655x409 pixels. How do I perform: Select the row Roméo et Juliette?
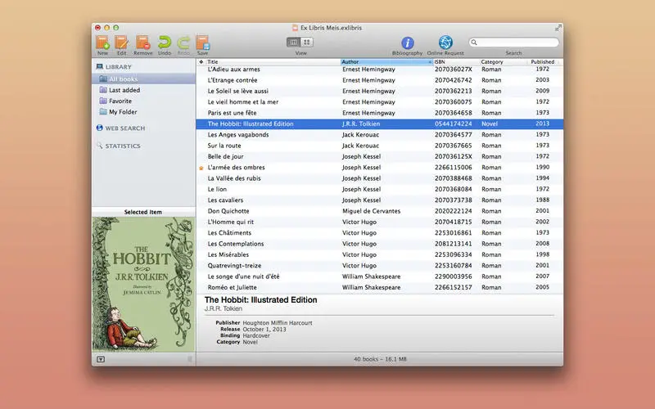coord(379,287)
